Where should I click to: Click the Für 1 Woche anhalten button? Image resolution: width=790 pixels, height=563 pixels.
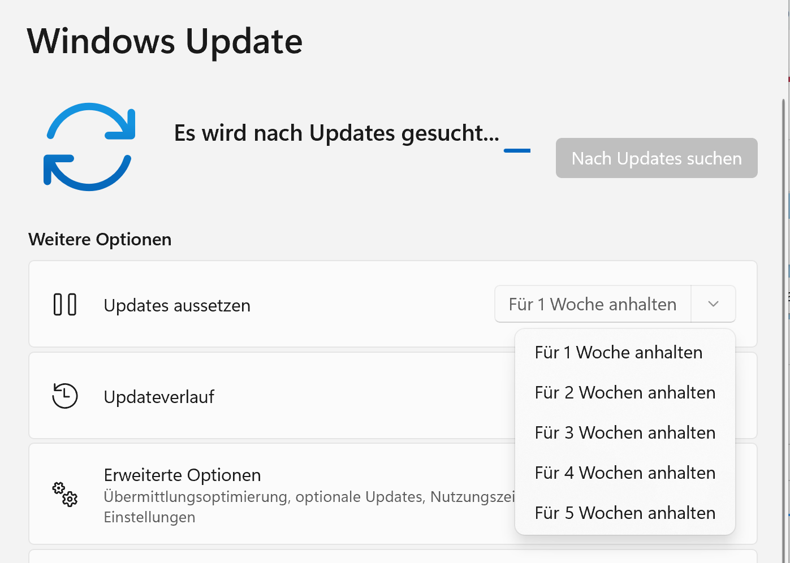pos(593,304)
